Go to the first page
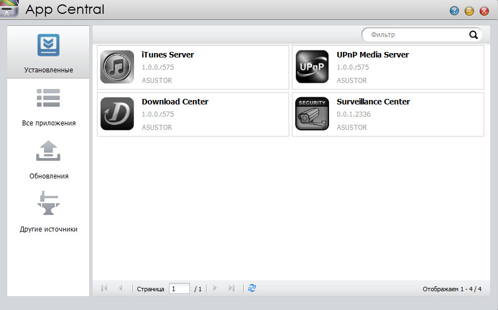498x310 pixels. pyautogui.click(x=104, y=288)
